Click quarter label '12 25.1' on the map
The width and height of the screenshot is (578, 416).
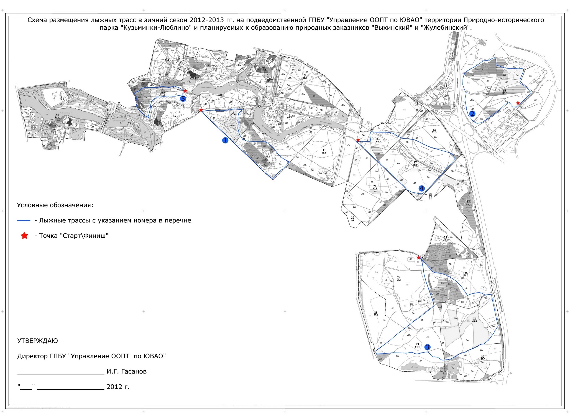446,87
